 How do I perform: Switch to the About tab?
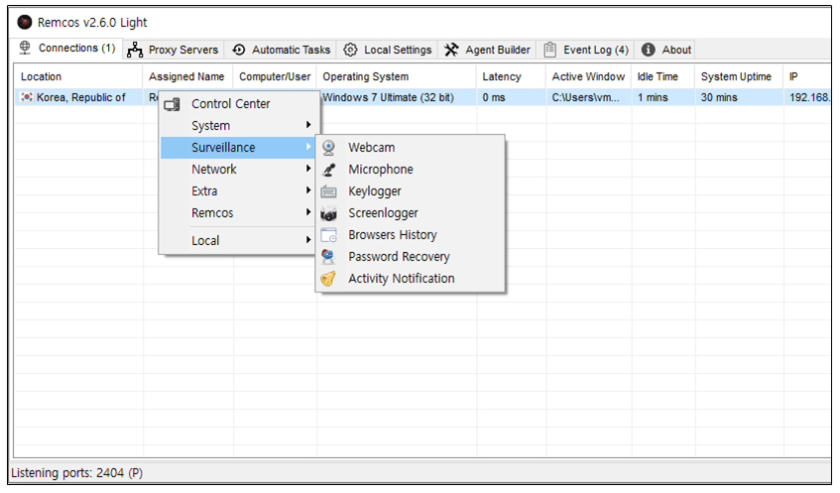pyautogui.click(x=665, y=50)
